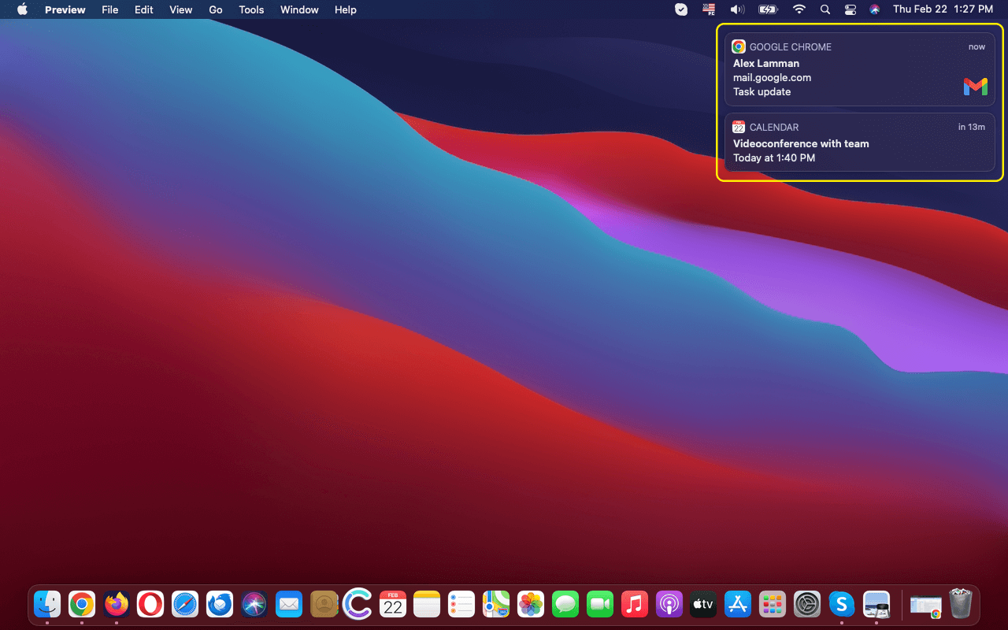Open Control Center from the menu bar
This screenshot has height=630, width=1008.
click(x=850, y=9)
